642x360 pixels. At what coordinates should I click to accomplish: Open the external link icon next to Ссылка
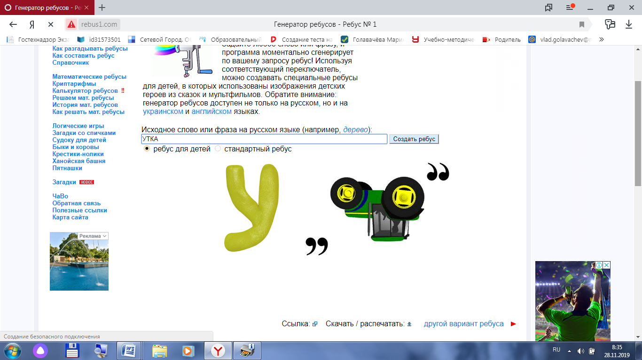click(x=315, y=324)
